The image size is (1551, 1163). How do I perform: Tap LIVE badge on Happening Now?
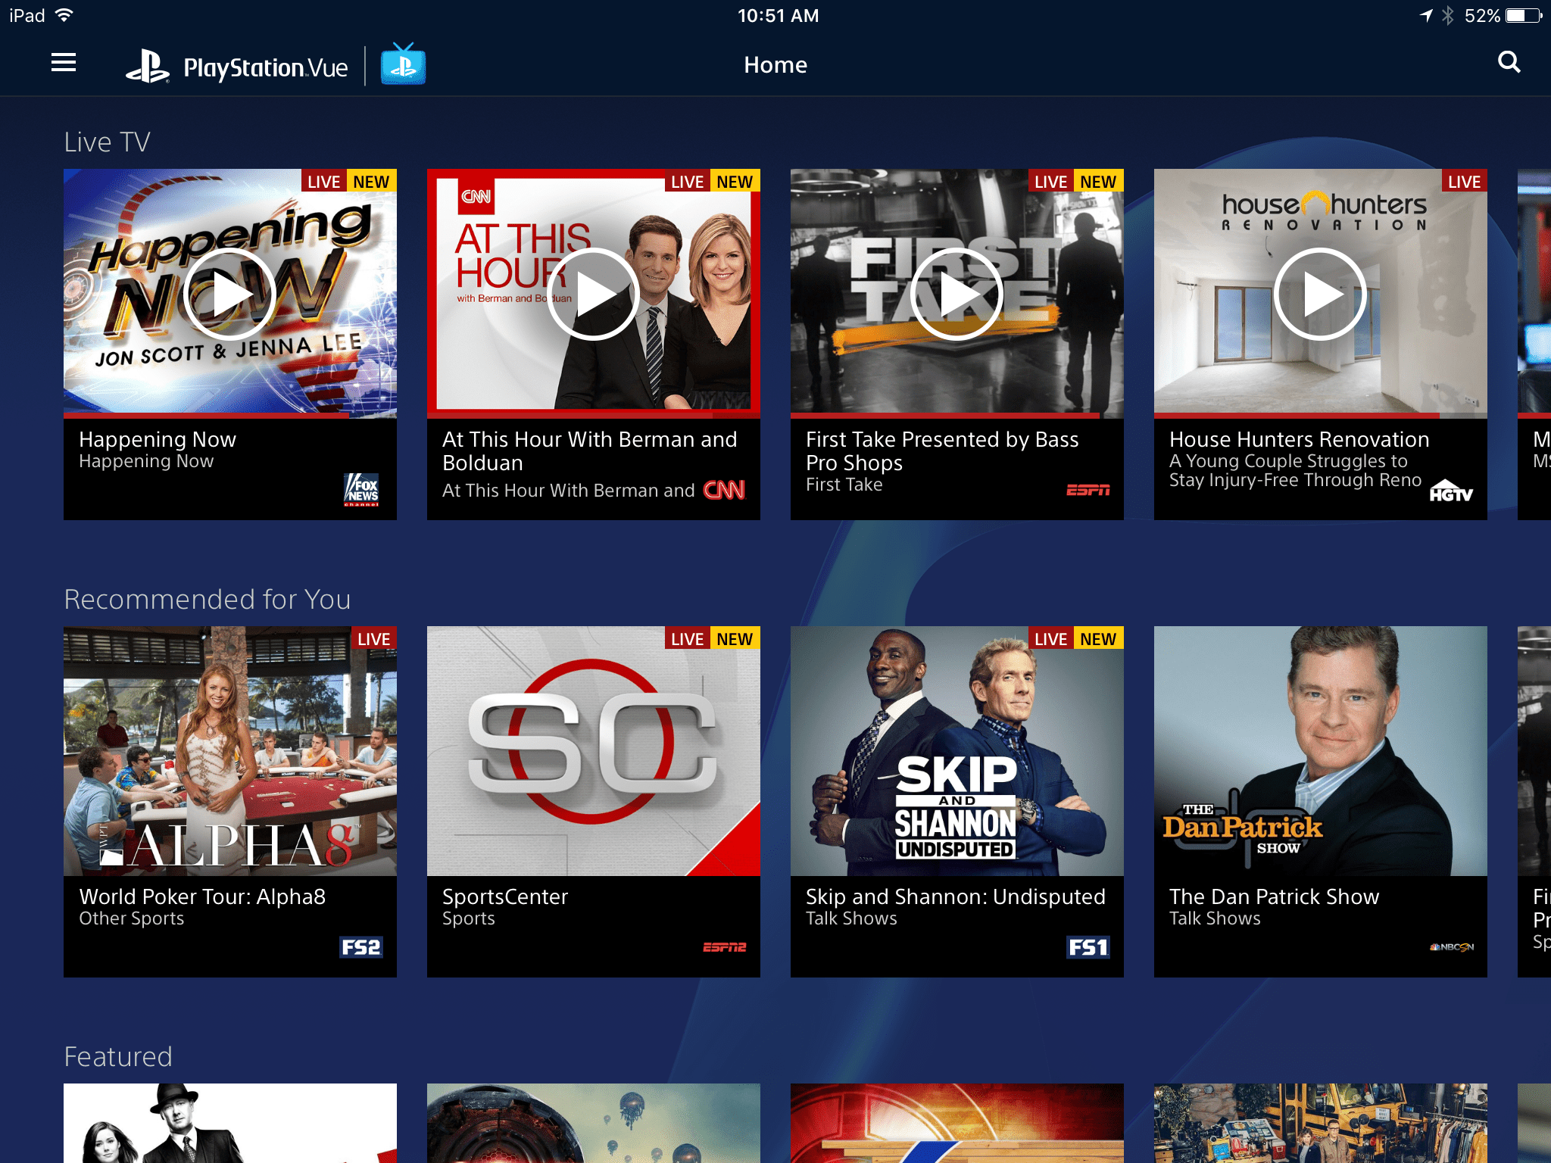(323, 182)
